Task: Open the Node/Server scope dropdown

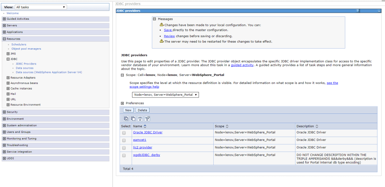Action: pos(165,95)
